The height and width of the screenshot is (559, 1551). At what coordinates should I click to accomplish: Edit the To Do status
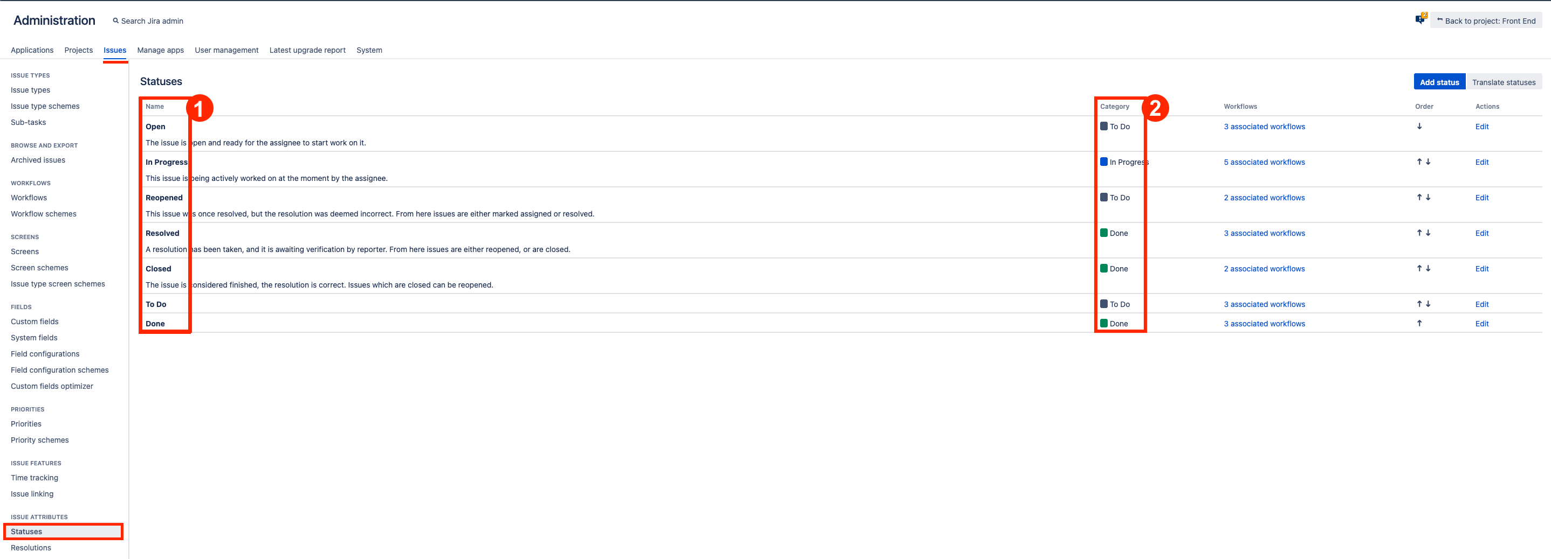(1482, 304)
